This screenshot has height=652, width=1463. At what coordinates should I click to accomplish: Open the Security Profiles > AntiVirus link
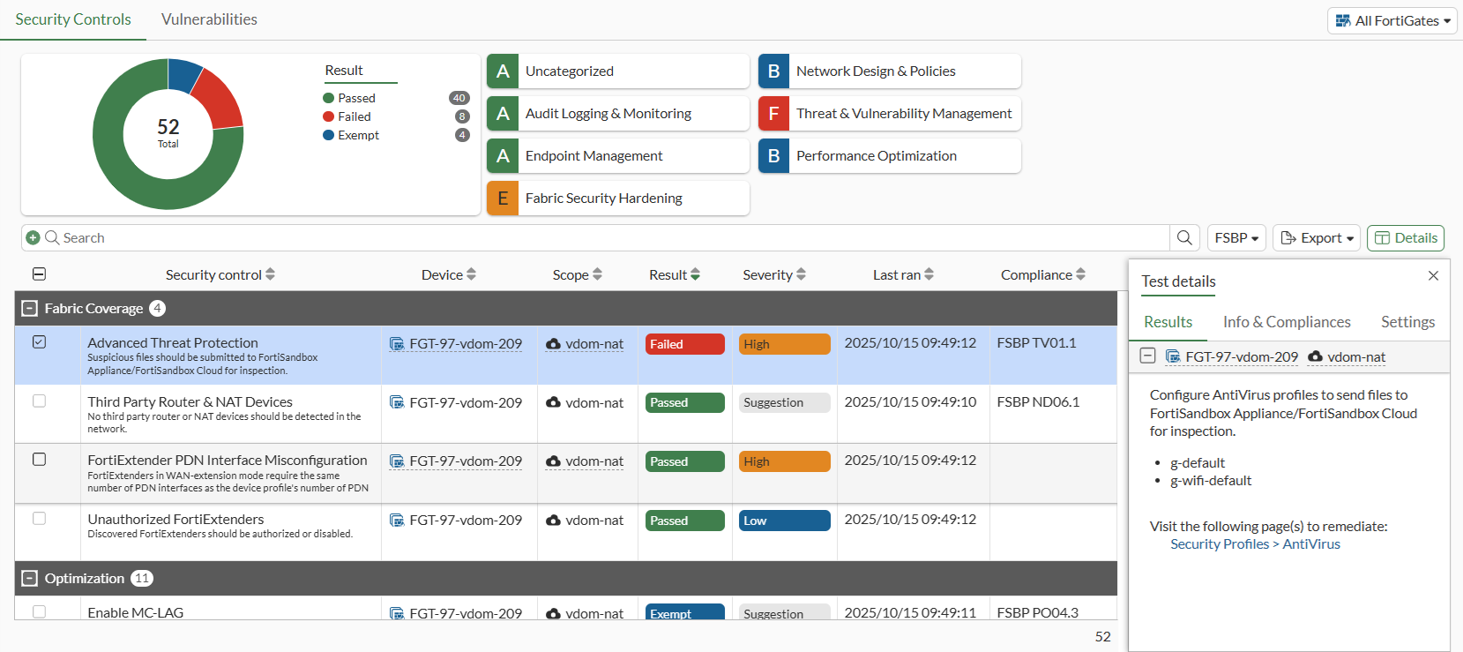click(1255, 544)
